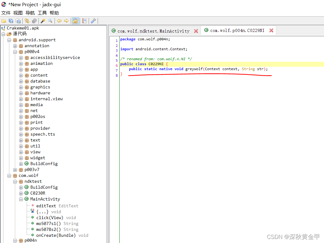Click the Export project disk icon
324x243 pixels.
coord(18,21)
